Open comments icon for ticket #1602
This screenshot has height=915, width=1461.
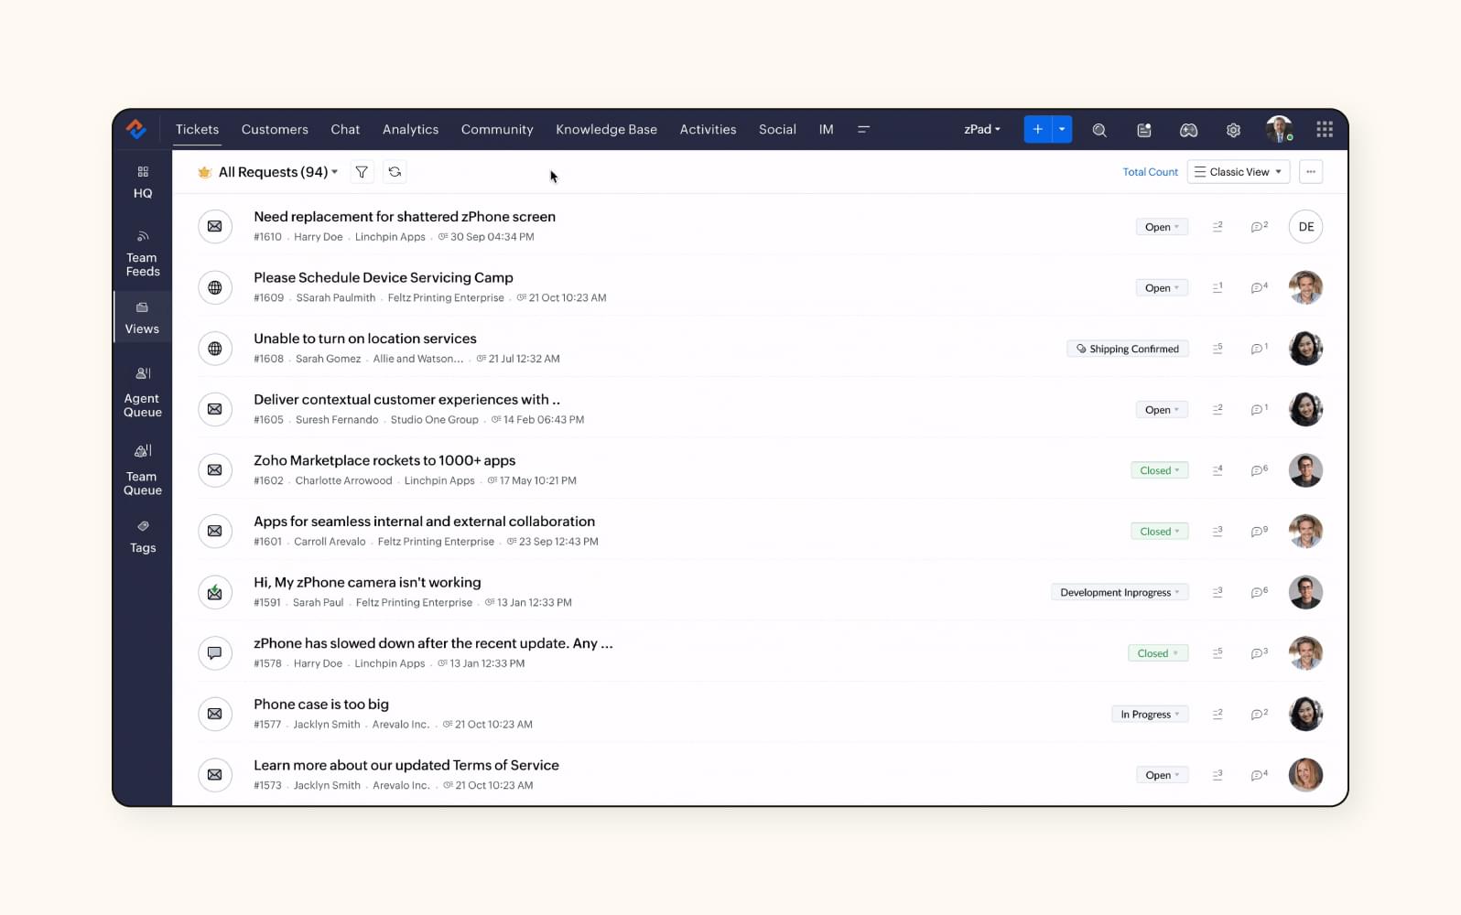(x=1259, y=470)
